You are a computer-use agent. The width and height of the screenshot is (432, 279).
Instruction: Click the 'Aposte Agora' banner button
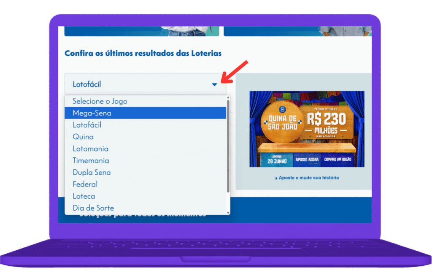coord(307,160)
